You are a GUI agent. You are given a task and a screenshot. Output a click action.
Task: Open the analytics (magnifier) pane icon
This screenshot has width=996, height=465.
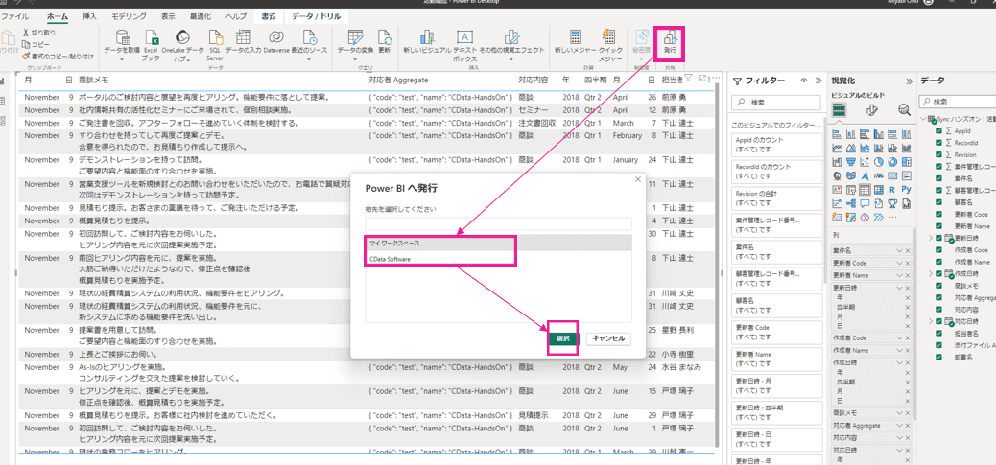903,109
